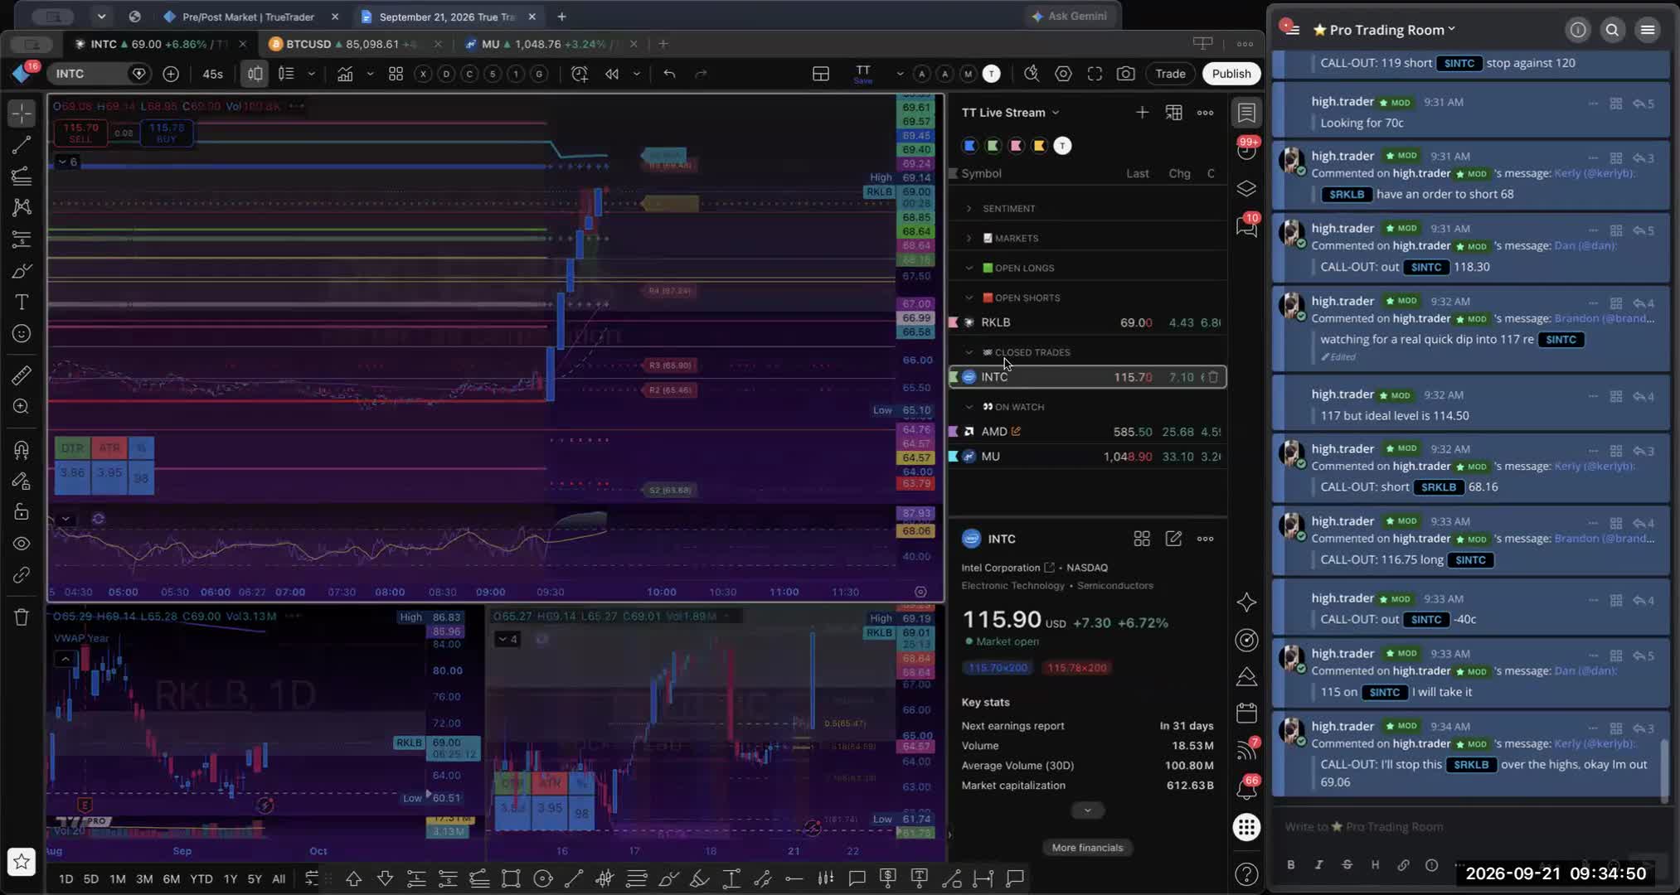Select the blue watchlist color flag

click(969, 146)
